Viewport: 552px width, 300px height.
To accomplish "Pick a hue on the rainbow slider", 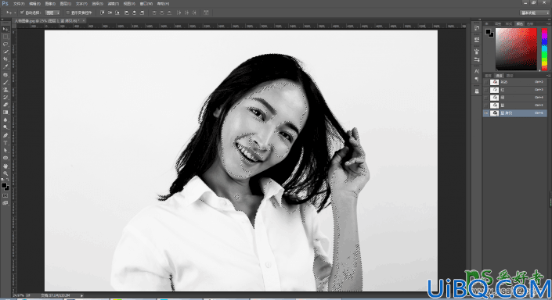I will click(x=544, y=48).
